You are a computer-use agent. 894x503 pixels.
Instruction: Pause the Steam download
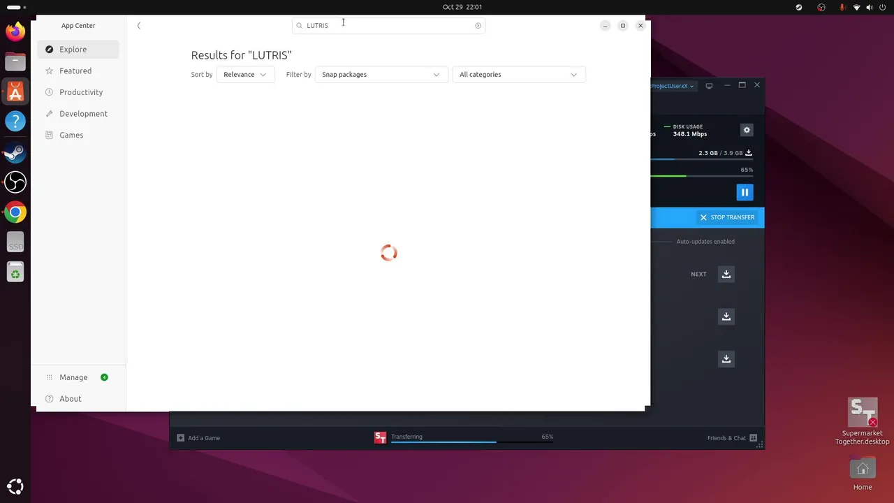pos(745,192)
